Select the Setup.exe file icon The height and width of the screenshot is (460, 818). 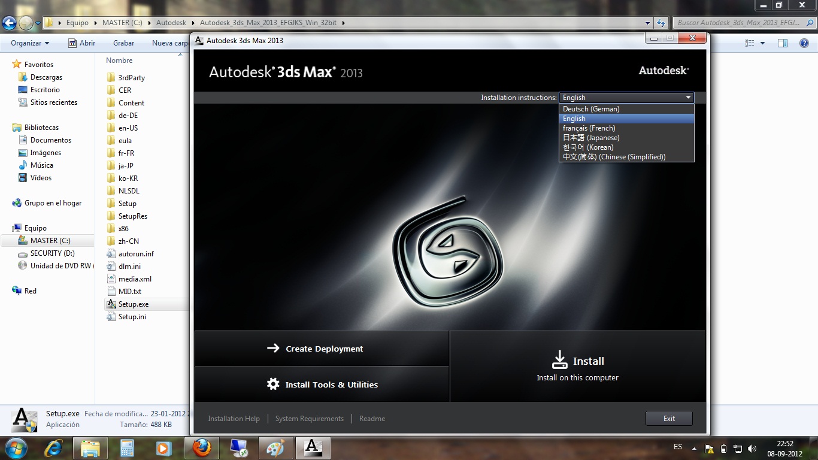111,304
